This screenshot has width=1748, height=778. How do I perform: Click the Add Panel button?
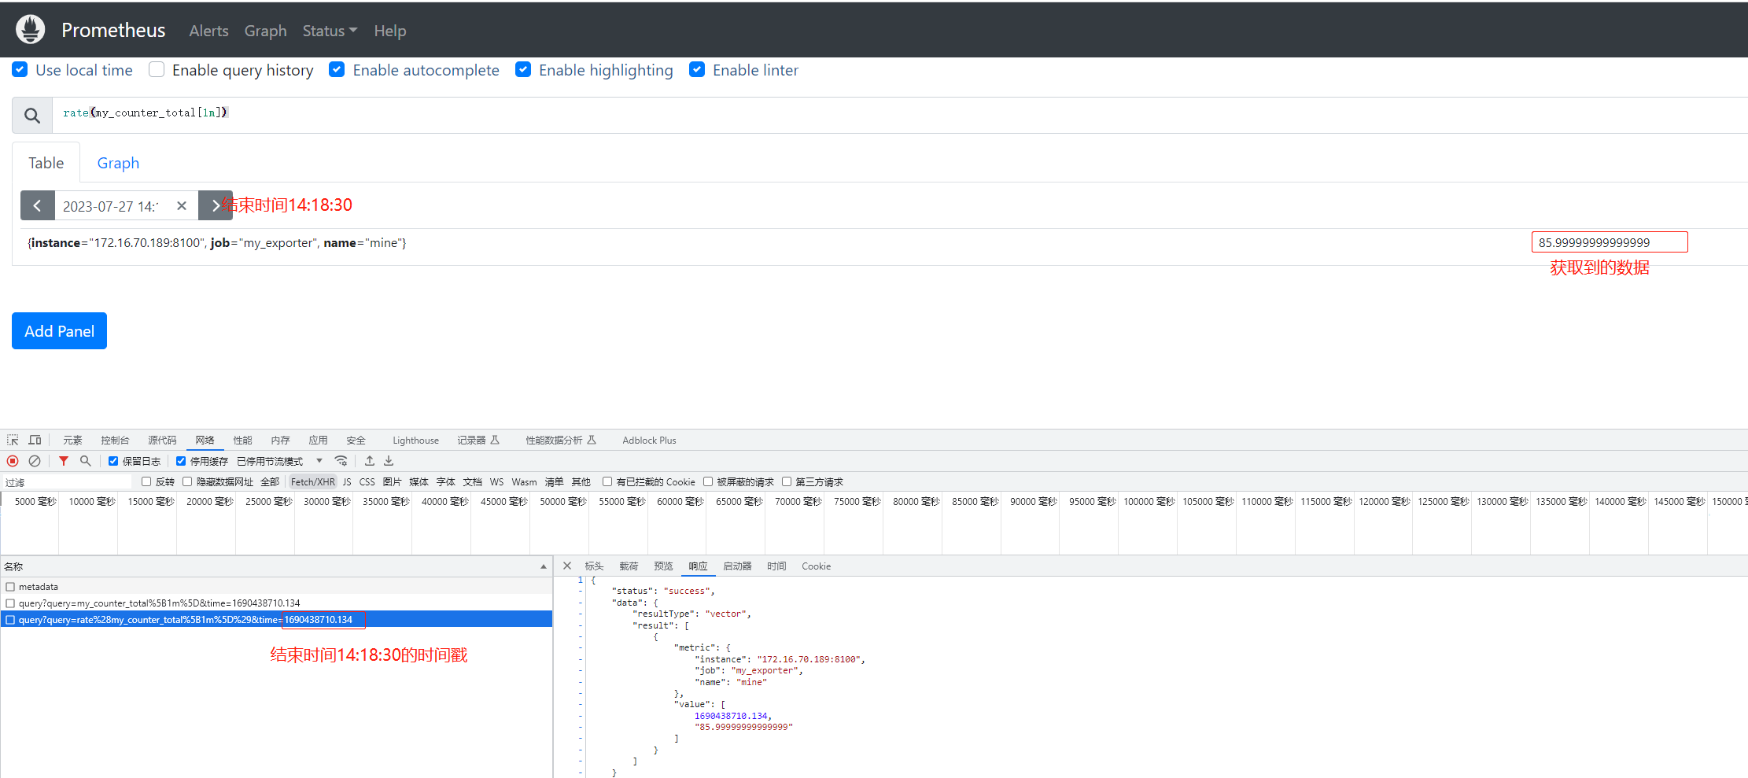[59, 330]
